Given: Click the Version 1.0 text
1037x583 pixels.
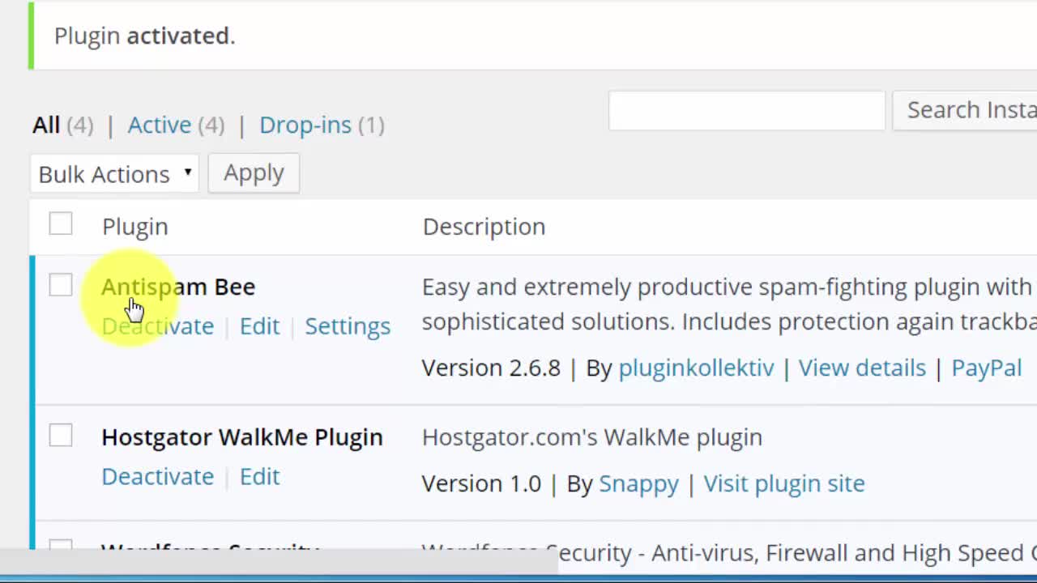Looking at the screenshot, I should point(481,483).
